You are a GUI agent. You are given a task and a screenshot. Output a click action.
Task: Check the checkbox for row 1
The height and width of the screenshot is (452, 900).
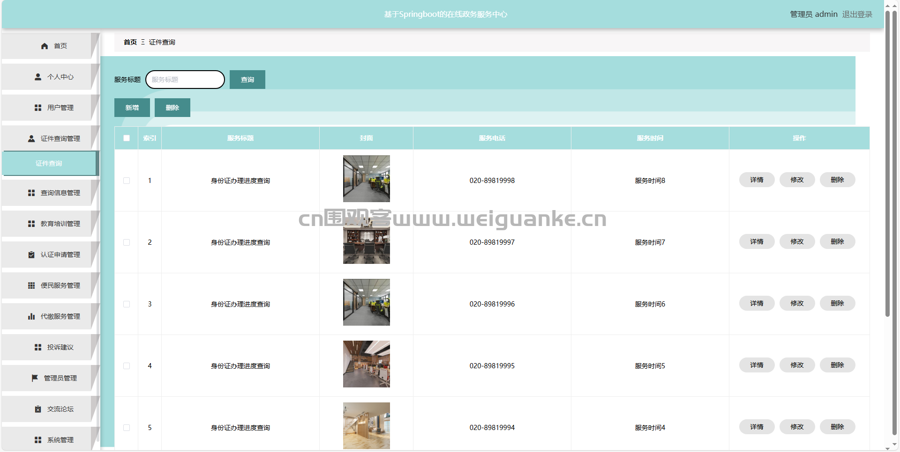click(127, 181)
